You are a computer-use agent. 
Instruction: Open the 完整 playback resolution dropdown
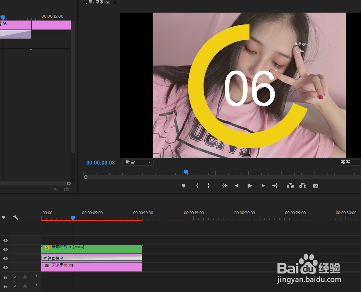pos(349,162)
